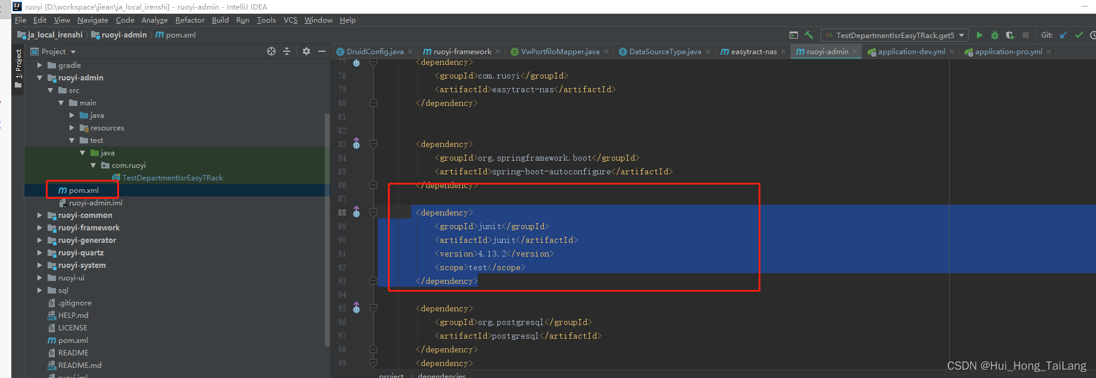The width and height of the screenshot is (1096, 378).
Task: Click the grey Stop square button
Action: coord(1025,35)
